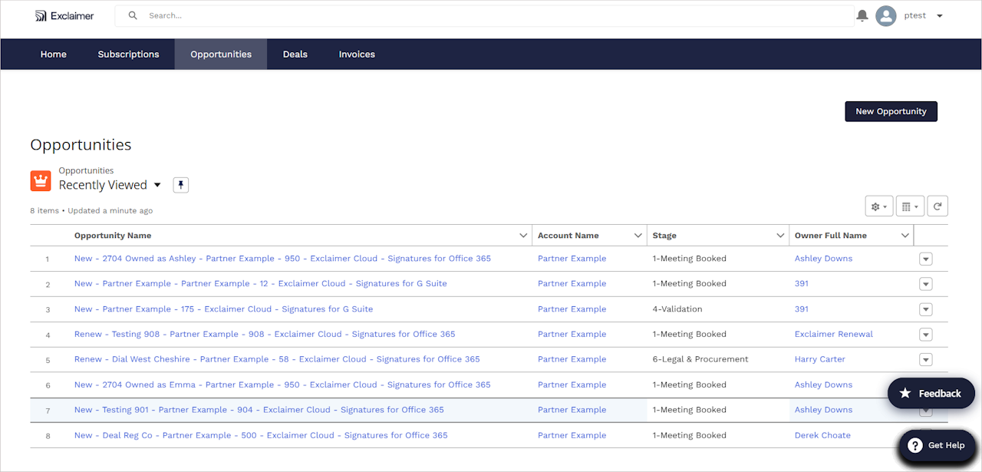This screenshot has width=982, height=472.
Task: Open owner Exclaimer Renewal link
Action: coord(834,335)
